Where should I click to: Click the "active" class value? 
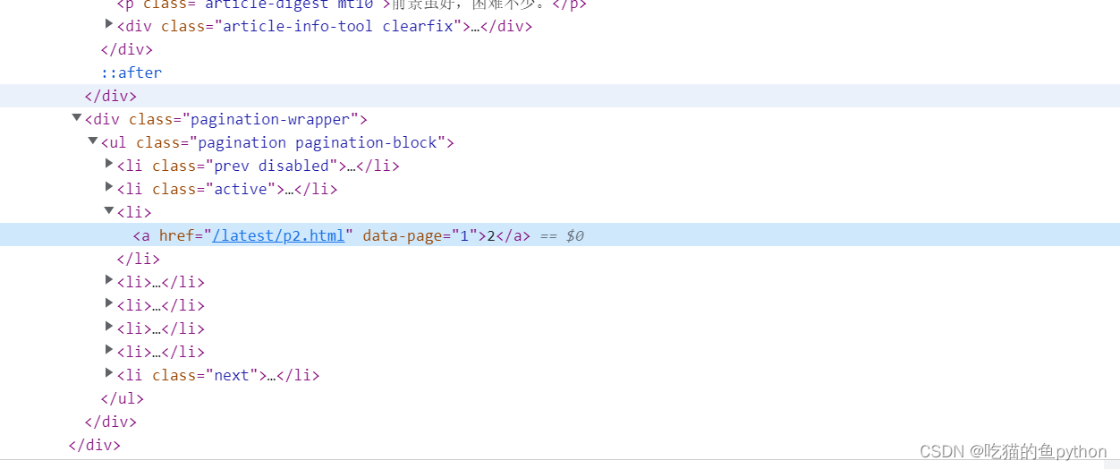click(240, 189)
